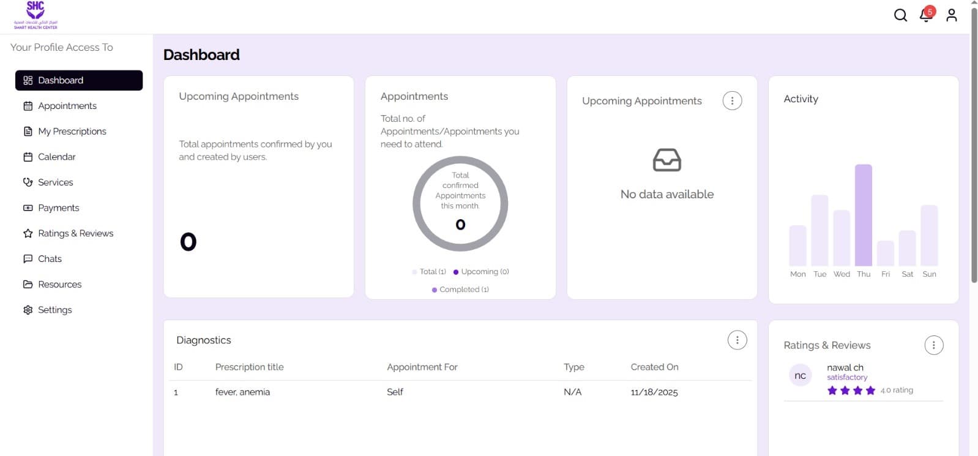Open Ratings & Reviews sidebar item
Viewport: 978px width, 456px height.
pyautogui.click(x=79, y=233)
